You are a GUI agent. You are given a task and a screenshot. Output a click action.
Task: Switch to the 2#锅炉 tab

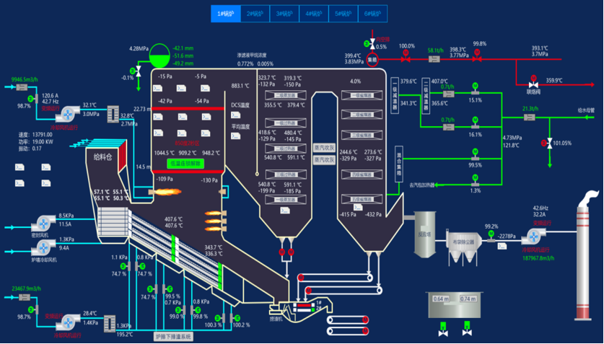255,14
